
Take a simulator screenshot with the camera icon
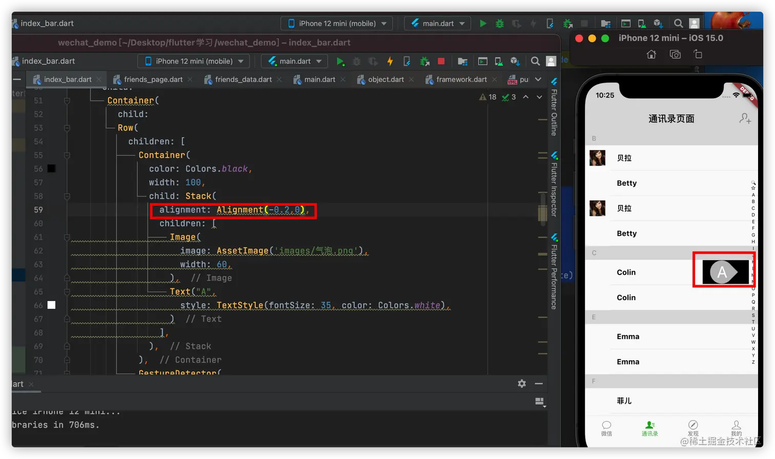click(x=675, y=54)
